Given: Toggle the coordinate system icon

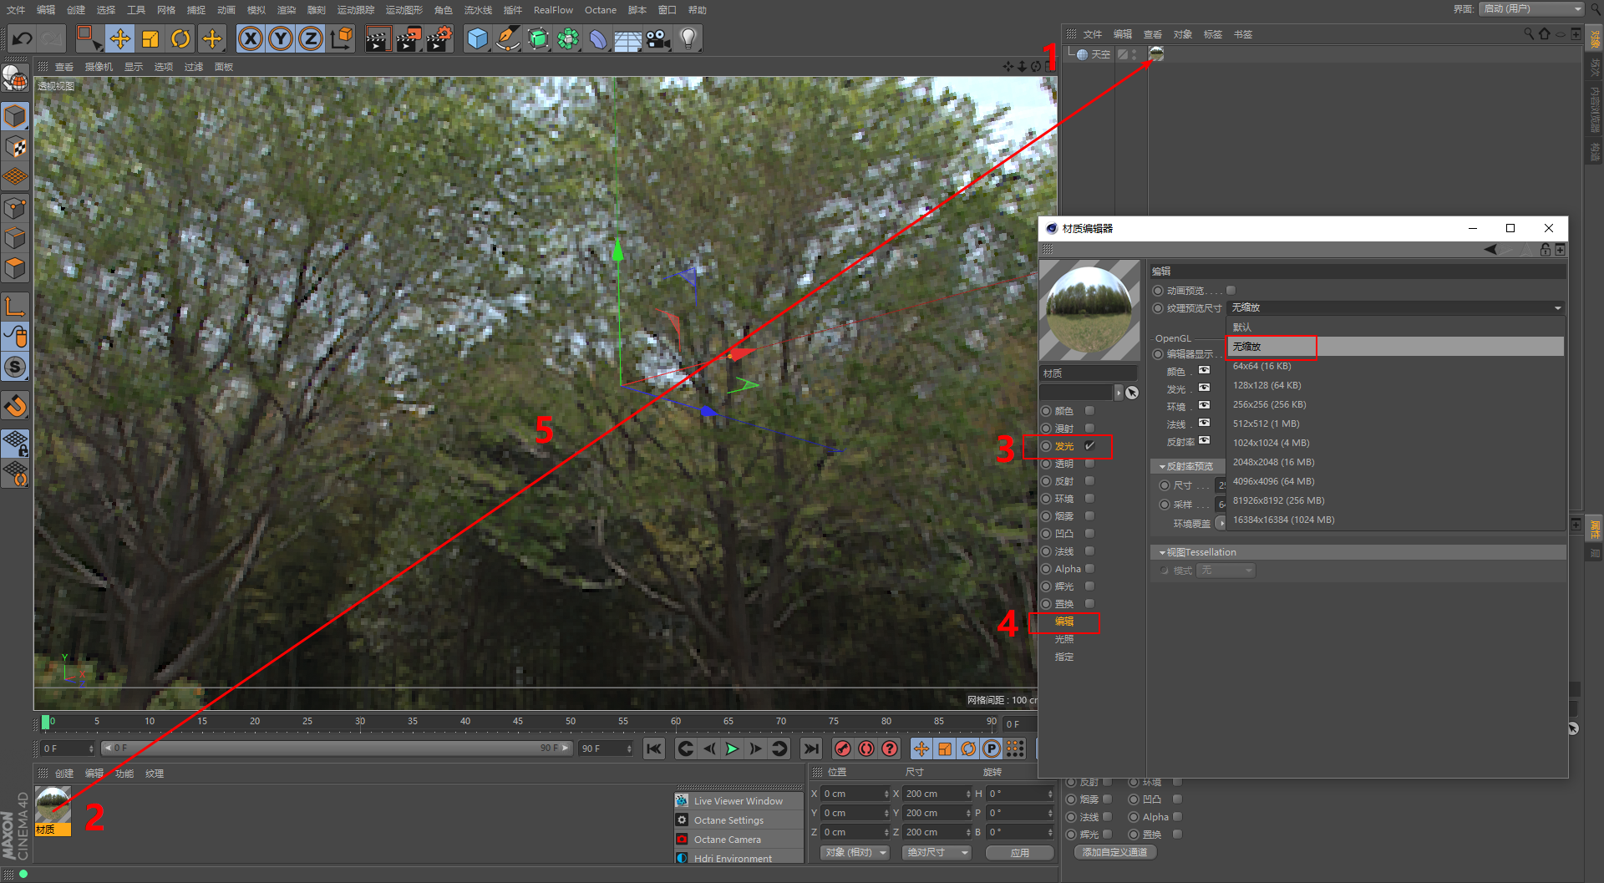Looking at the screenshot, I should pos(342,38).
